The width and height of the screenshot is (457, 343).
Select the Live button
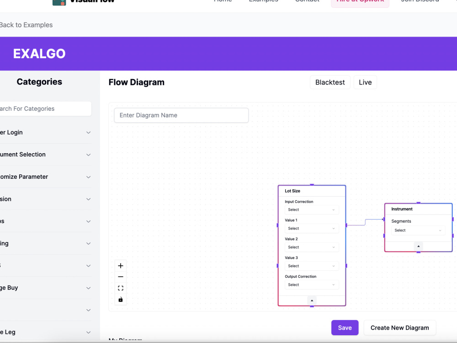(365, 82)
